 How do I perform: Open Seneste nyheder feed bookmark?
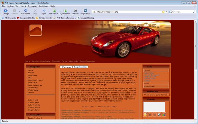tap(44, 18)
